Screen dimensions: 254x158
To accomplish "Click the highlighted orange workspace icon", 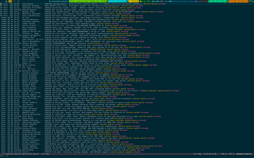I will click(10, 1).
